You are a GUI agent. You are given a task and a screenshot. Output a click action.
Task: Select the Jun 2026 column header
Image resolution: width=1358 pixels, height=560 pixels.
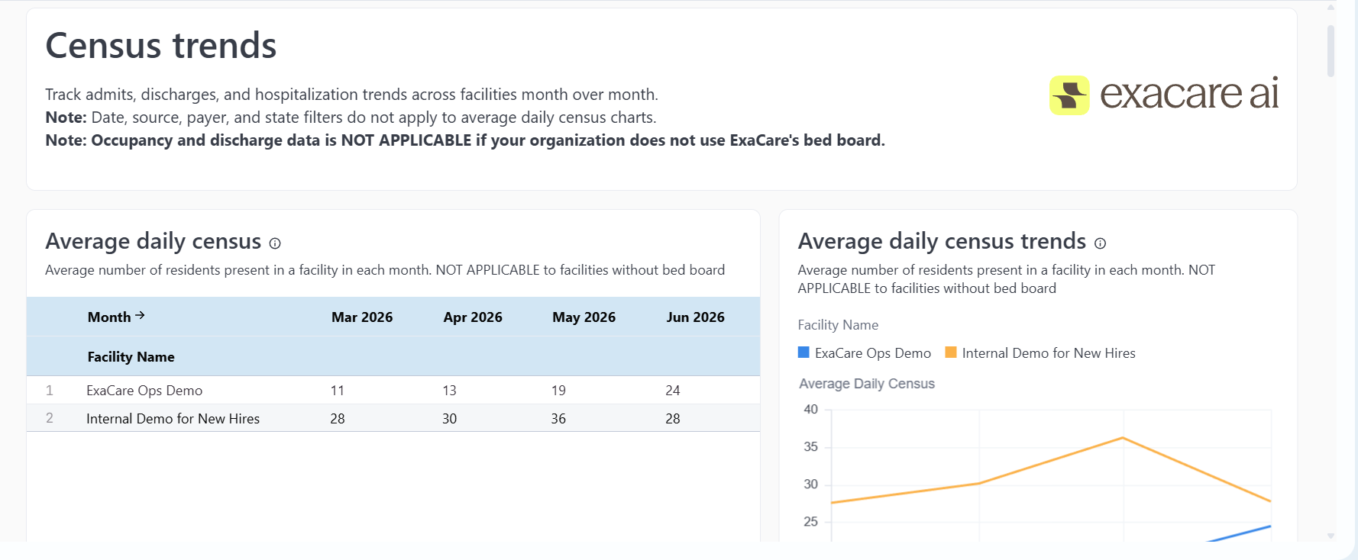click(x=695, y=317)
